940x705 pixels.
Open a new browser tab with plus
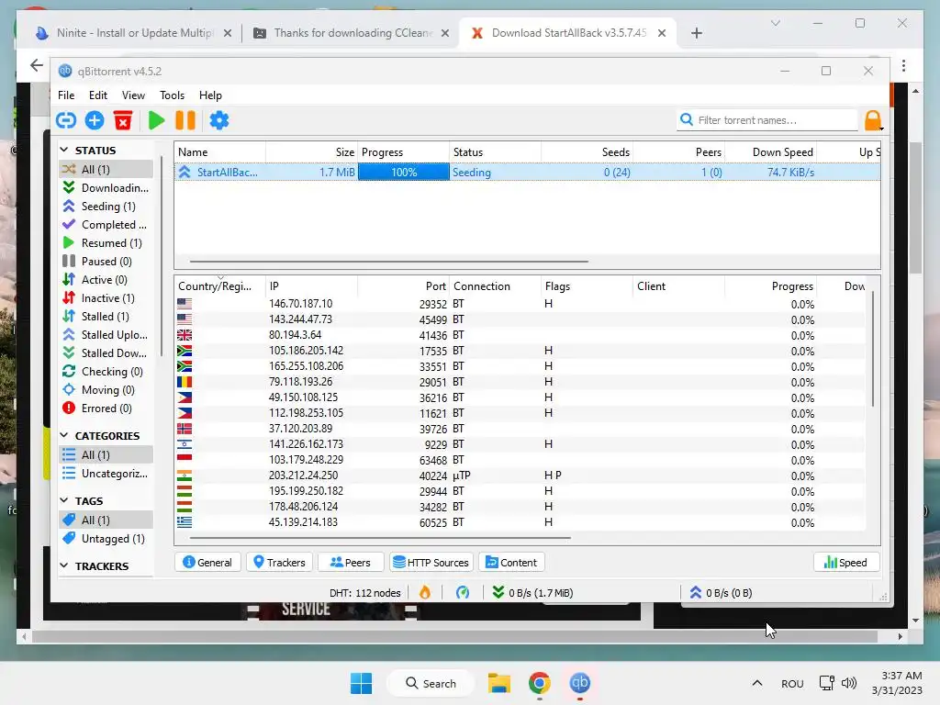pos(697,33)
